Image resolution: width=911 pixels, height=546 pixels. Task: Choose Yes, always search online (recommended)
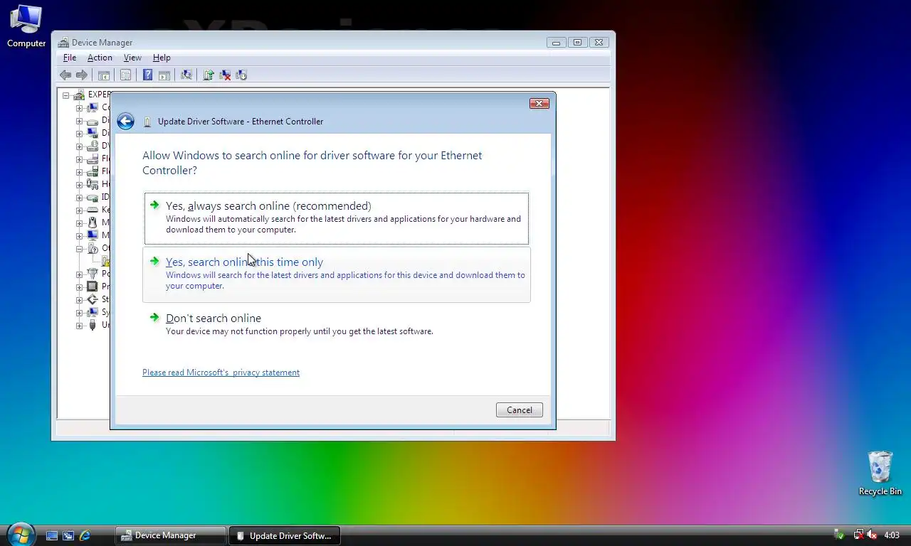click(337, 218)
